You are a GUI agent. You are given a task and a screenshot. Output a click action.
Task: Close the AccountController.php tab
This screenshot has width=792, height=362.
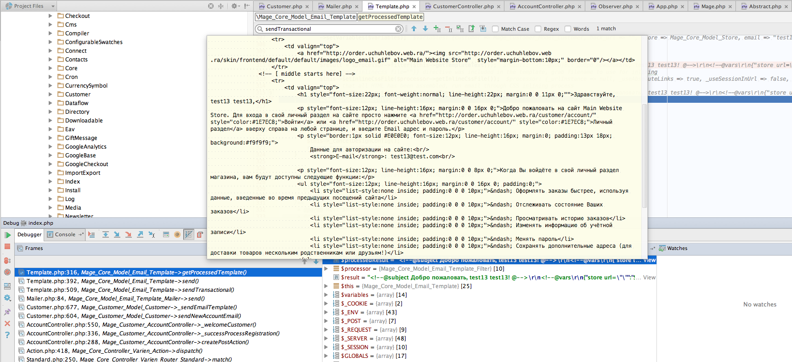click(x=579, y=6)
